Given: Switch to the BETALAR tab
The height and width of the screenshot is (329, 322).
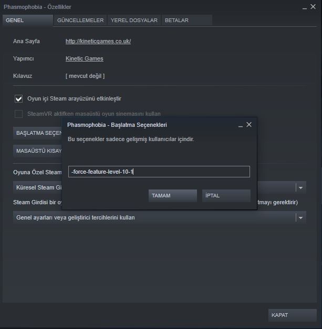Looking at the screenshot, I should point(187,21).
